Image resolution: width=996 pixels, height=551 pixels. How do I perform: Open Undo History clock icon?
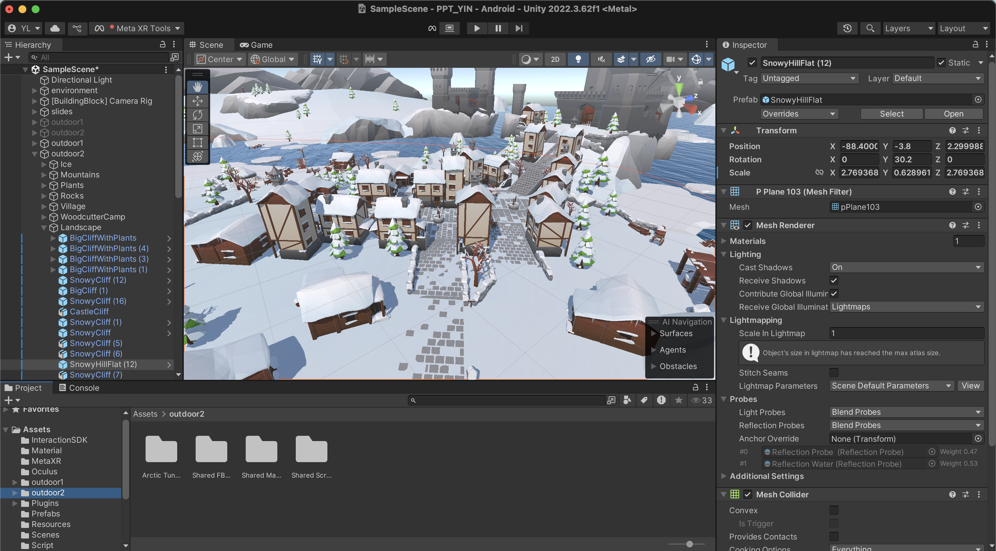pos(847,28)
